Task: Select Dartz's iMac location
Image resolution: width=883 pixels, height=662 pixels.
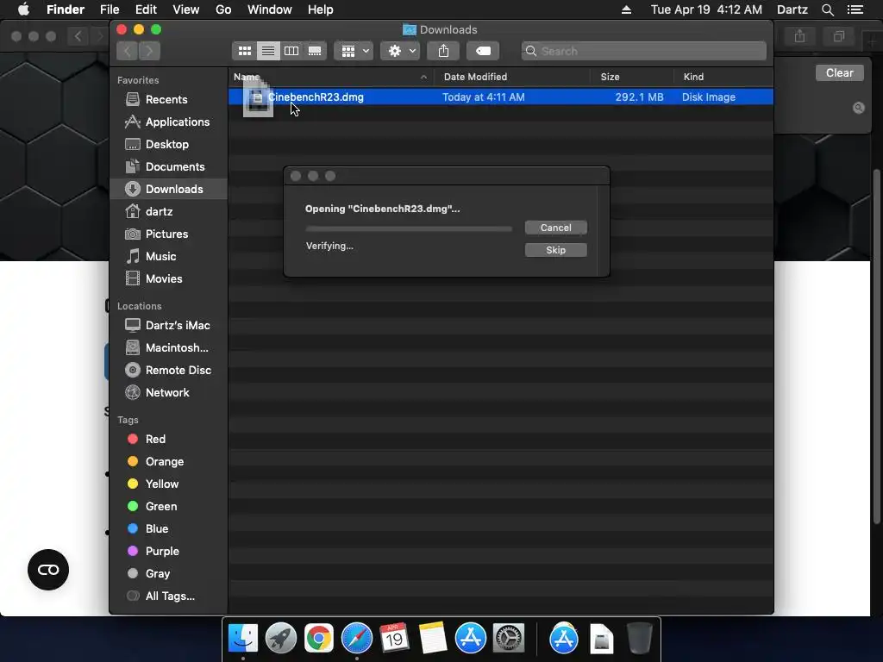Action: (x=168, y=325)
